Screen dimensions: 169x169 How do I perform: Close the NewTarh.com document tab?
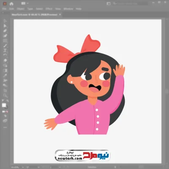click(x=60, y=14)
